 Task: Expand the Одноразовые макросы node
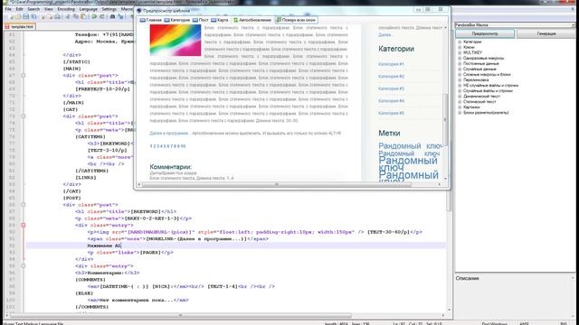coord(460,58)
